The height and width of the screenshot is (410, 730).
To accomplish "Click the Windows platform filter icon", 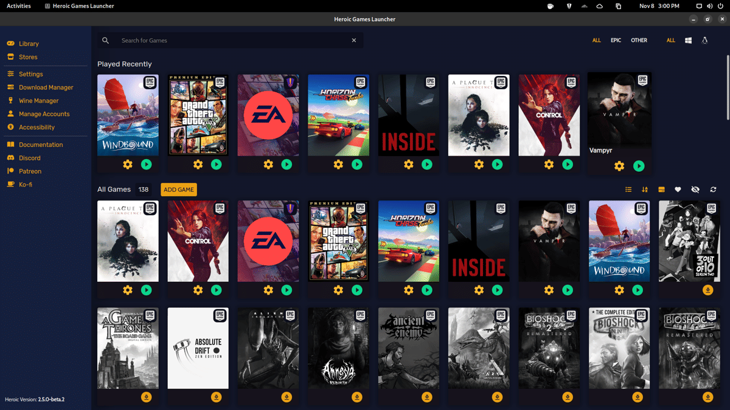I will click(688, 41).
